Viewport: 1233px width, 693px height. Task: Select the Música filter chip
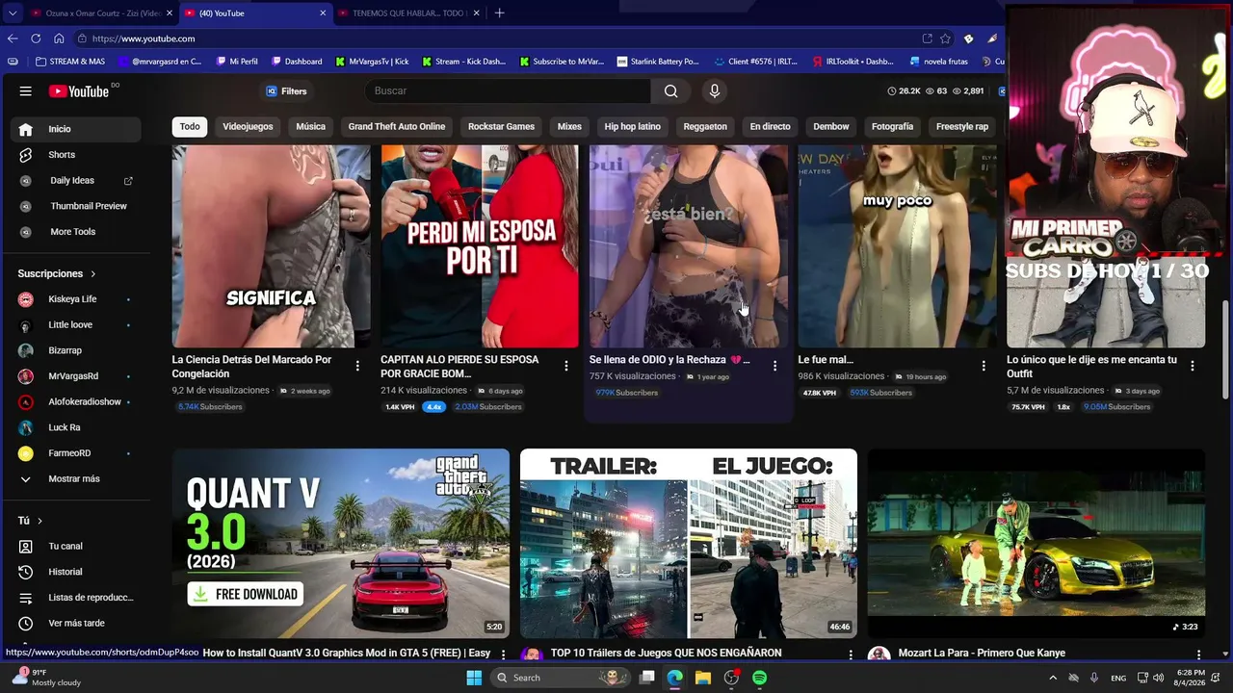pyautogui.click(x=310, y=127)
